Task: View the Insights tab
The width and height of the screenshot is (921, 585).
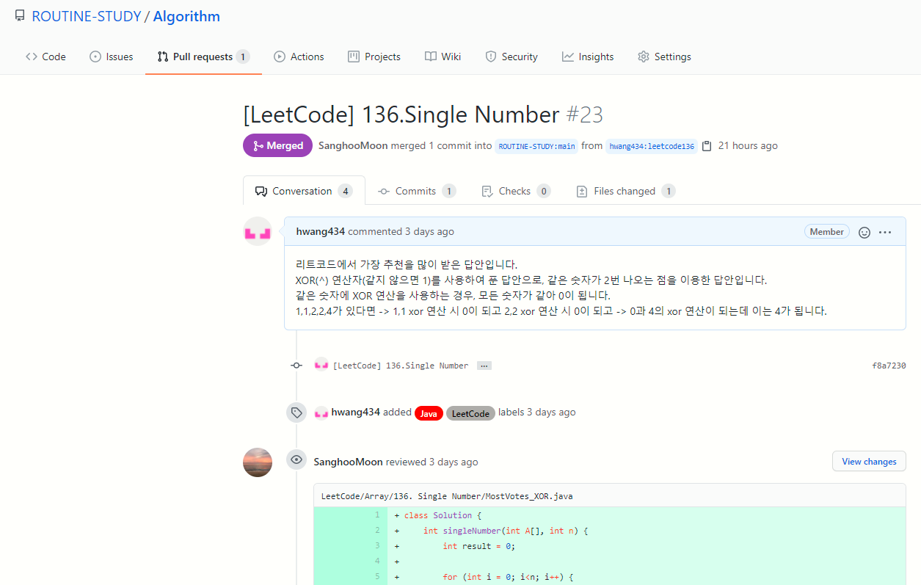Action: tap(588, 57)
